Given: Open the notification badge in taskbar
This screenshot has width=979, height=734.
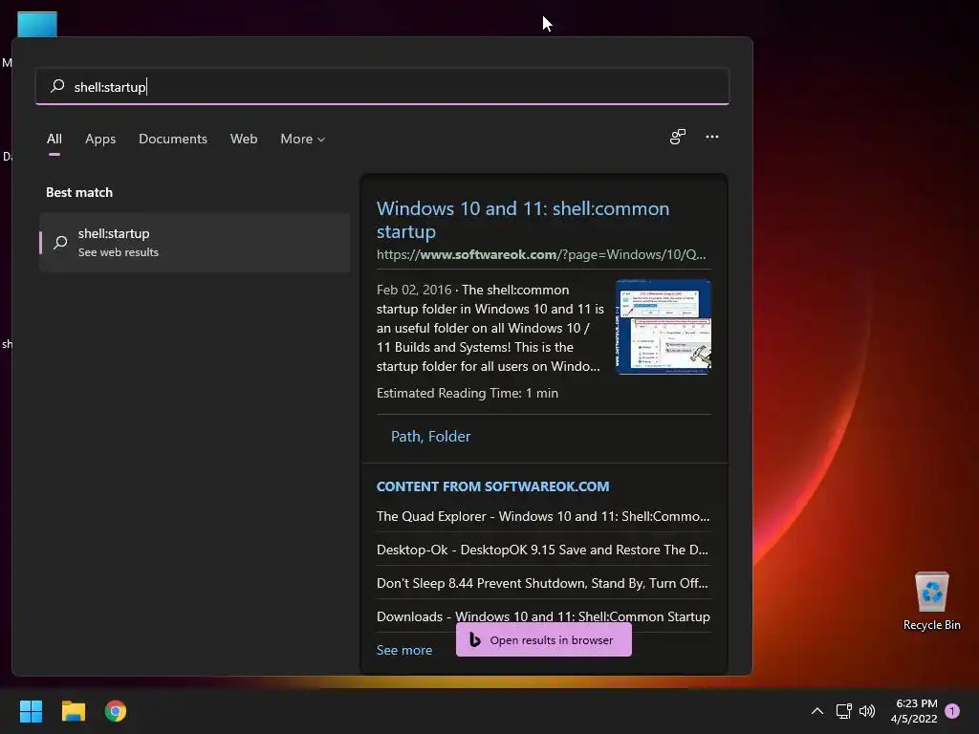Looking at the screenshot, I should coord(952,711).
